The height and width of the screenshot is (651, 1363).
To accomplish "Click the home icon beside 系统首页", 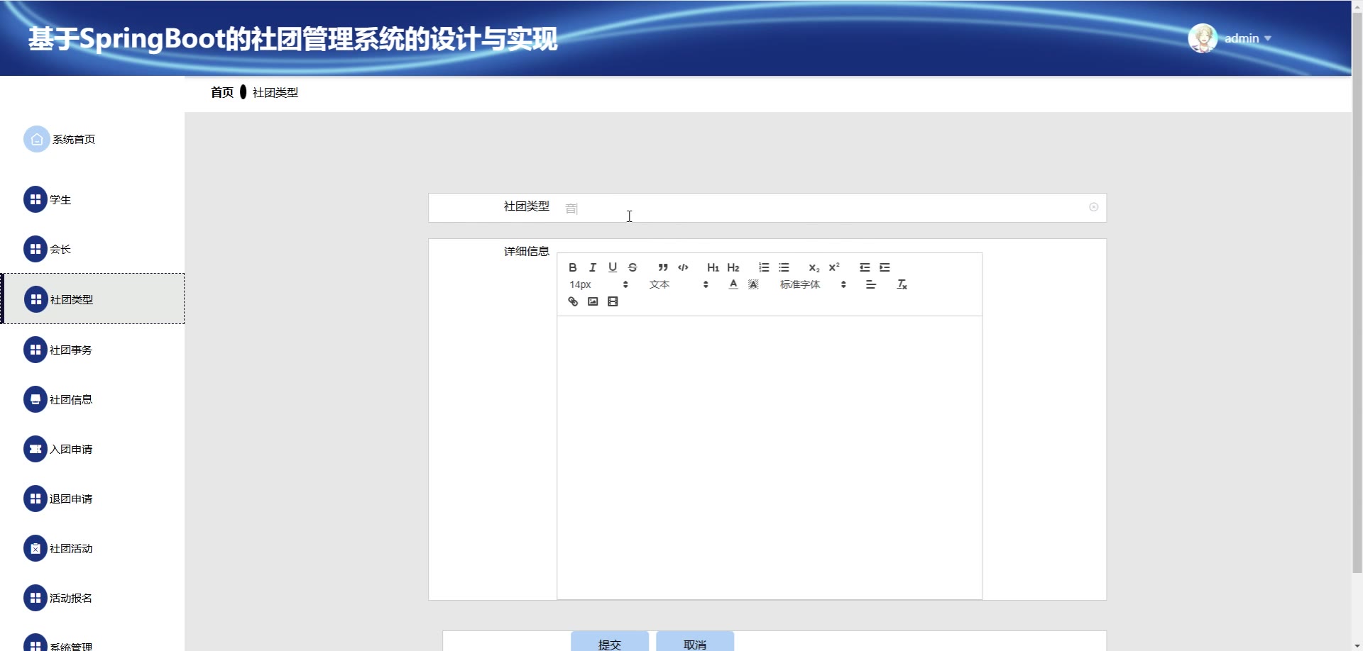I will pos(36,139).
